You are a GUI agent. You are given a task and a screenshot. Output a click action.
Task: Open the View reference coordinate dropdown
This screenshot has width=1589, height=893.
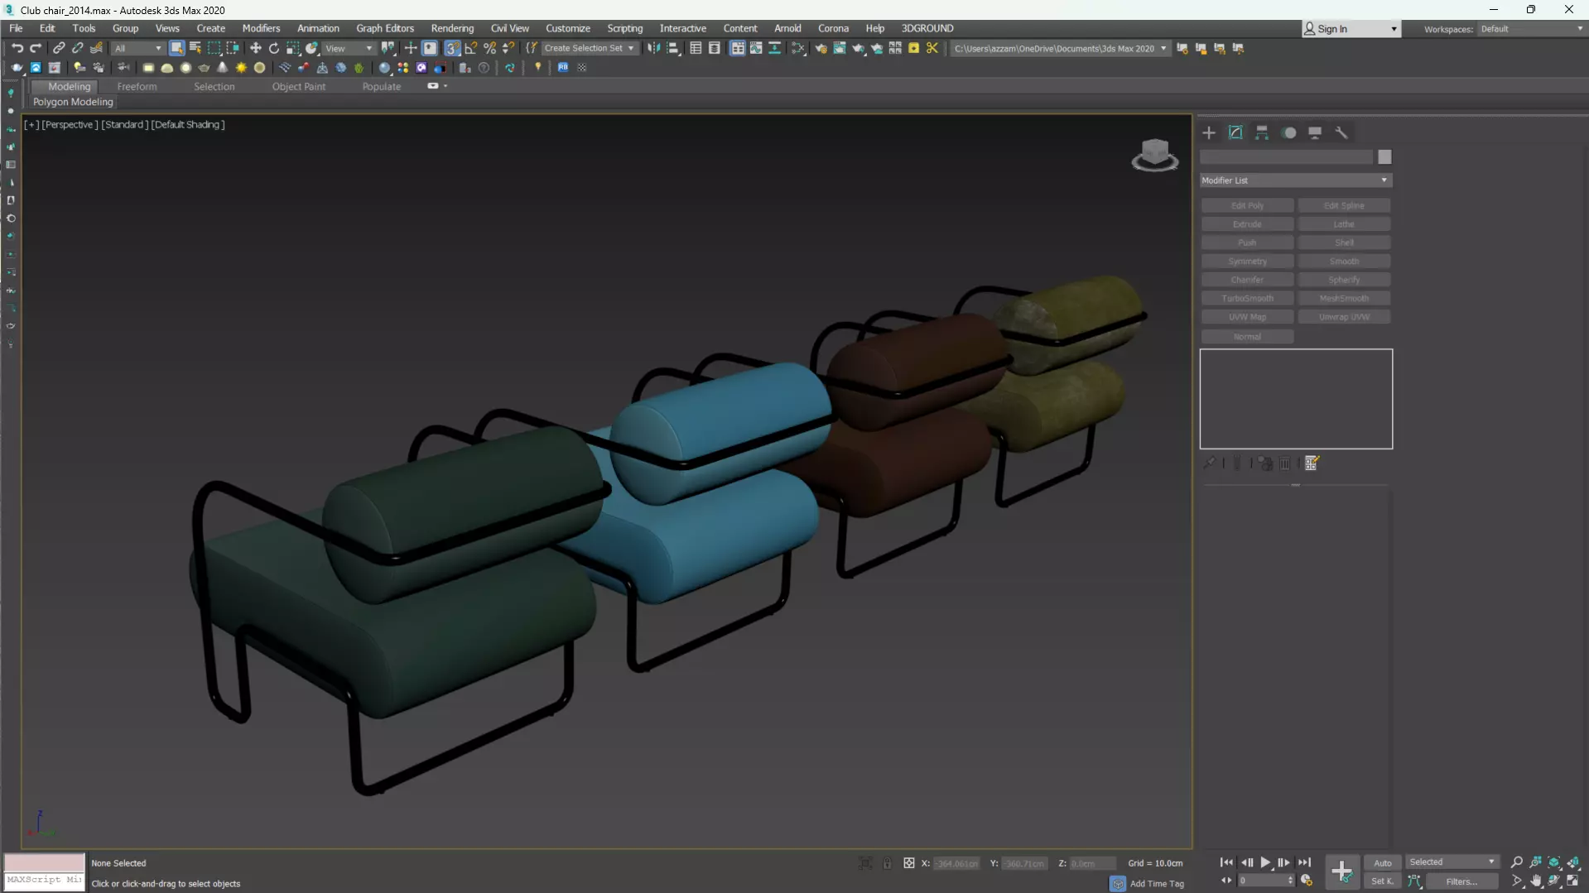[x=349, y=48]
